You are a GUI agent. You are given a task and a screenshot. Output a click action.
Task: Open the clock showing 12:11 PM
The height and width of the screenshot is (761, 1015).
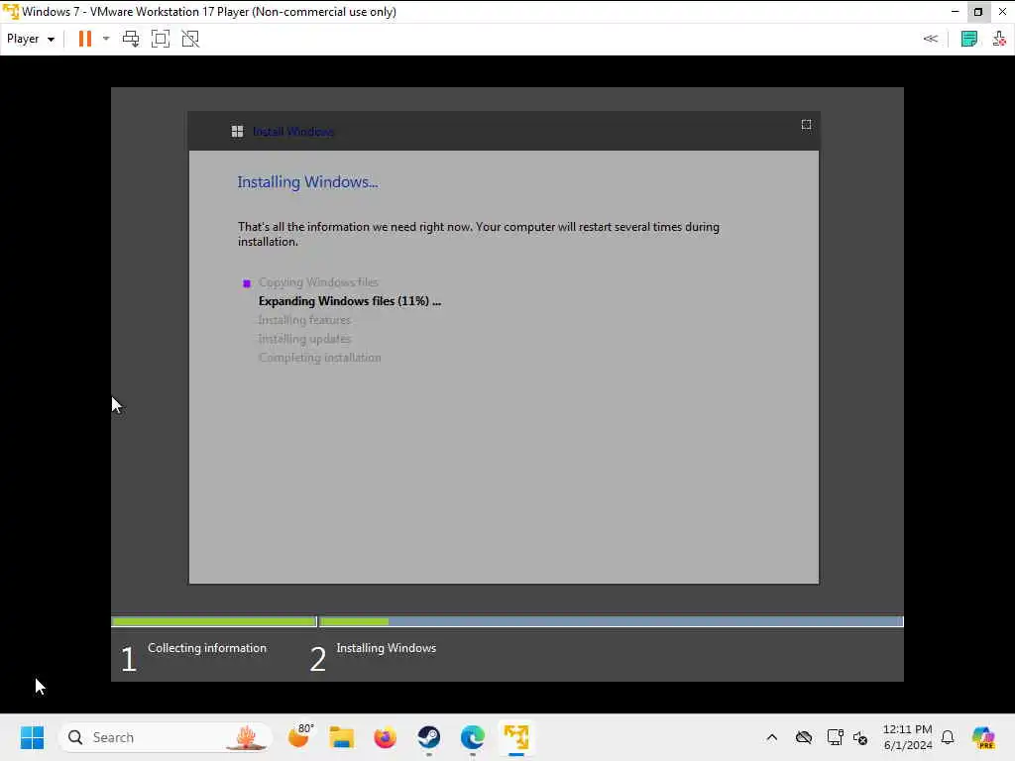coord(908,737)
